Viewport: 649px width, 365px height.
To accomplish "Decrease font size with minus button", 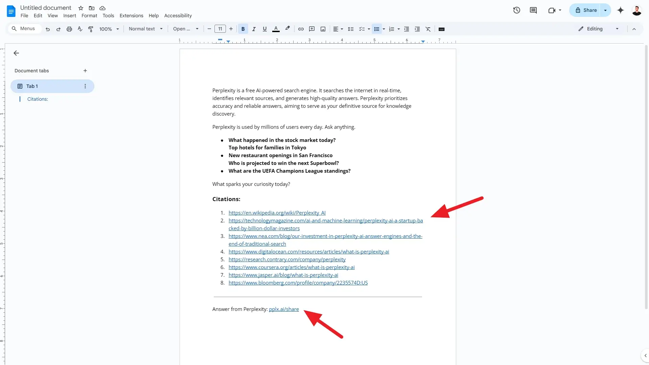I will coord(209,29).
